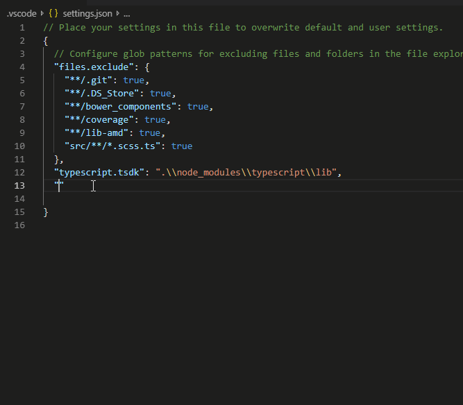Click line number 1 in the gutter
Screen dimensions: 463x405
coord(22,27)
